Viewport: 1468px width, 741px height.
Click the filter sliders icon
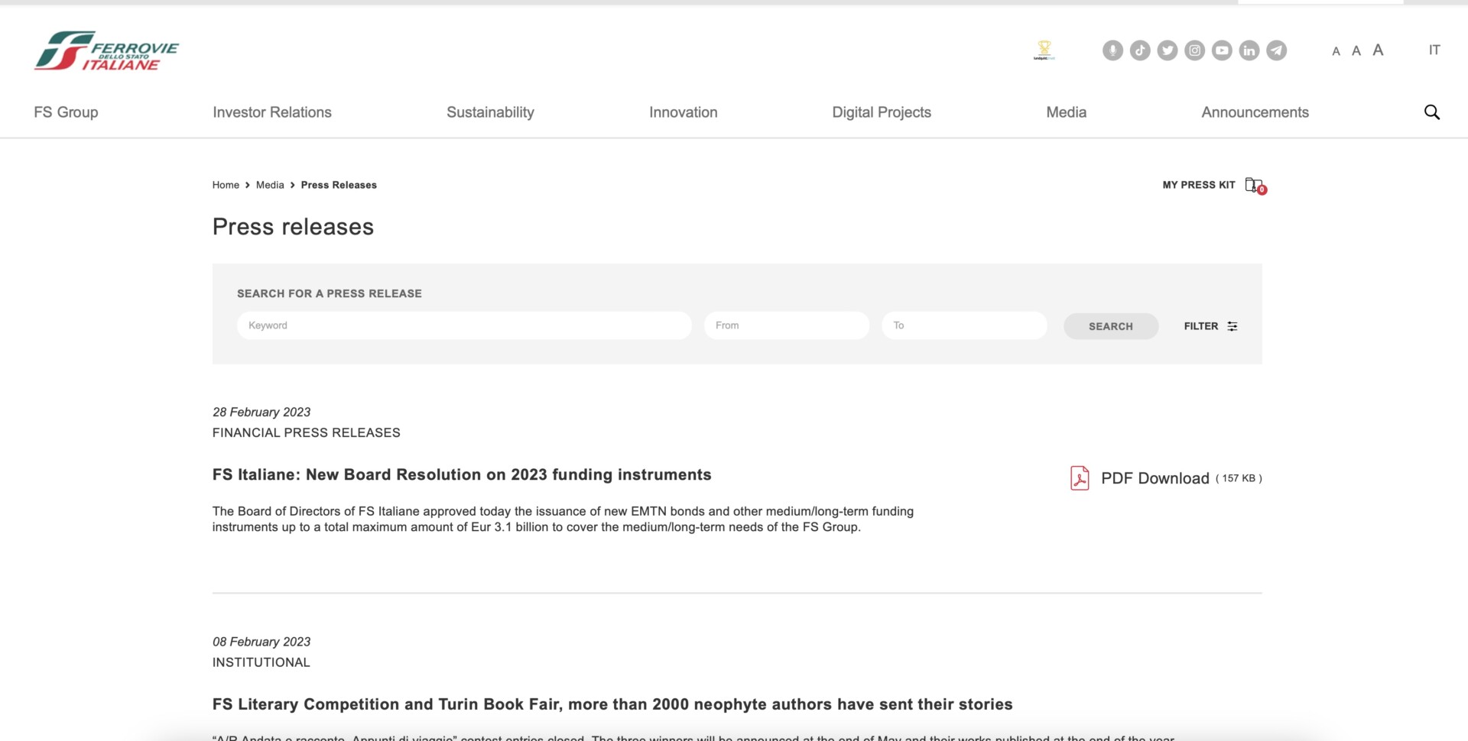1233,326
